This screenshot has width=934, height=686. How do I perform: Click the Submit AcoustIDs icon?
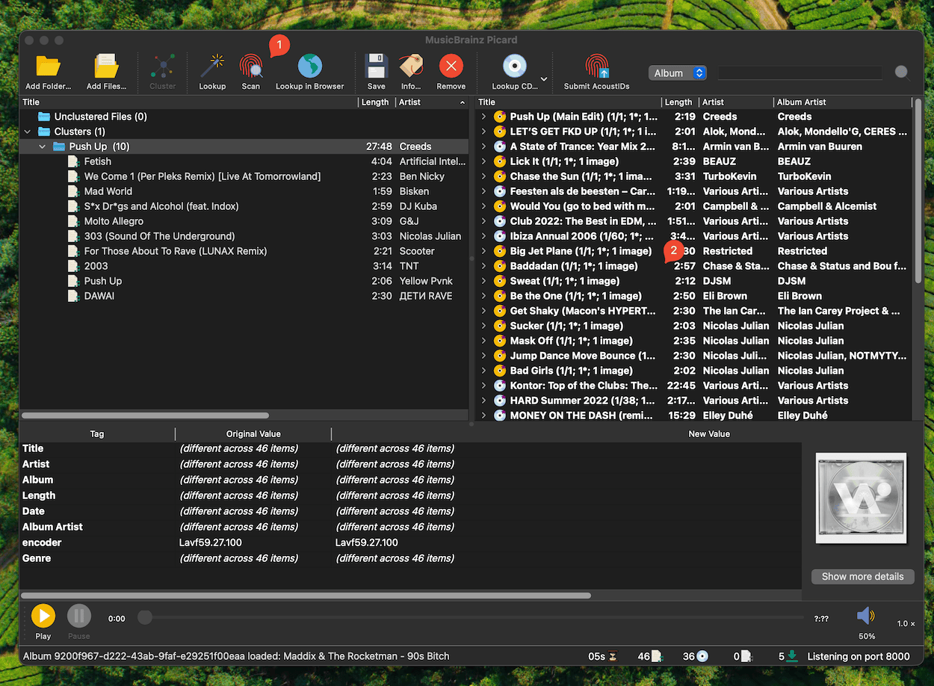[596, 68]
